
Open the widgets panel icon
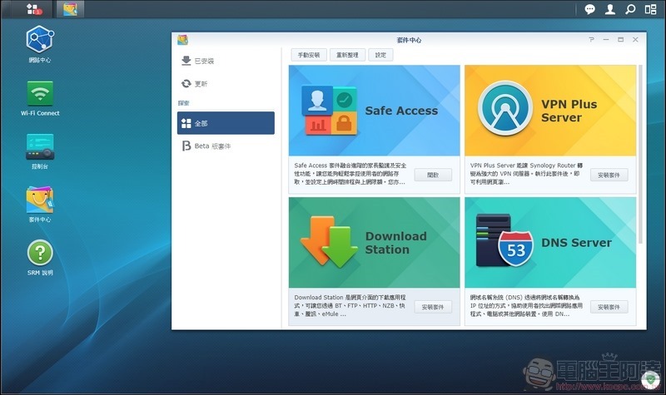651,9
